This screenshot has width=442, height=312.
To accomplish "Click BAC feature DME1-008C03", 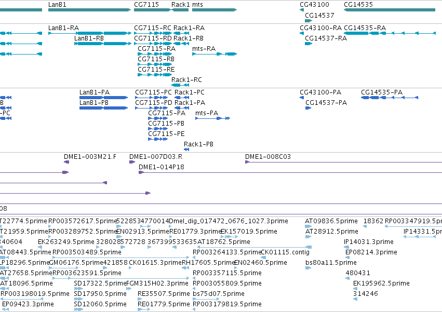I will (344, 162).
